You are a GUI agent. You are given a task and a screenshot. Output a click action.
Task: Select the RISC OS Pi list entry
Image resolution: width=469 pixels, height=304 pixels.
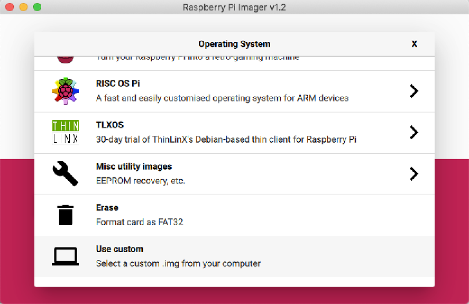point(234,91)
